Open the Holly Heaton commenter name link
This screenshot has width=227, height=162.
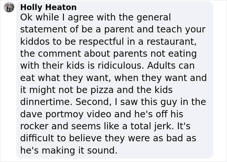coord(48,7)
